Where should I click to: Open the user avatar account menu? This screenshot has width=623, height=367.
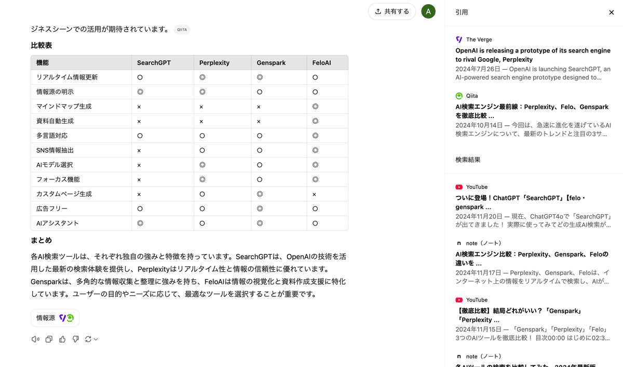(x=428, y=11)
